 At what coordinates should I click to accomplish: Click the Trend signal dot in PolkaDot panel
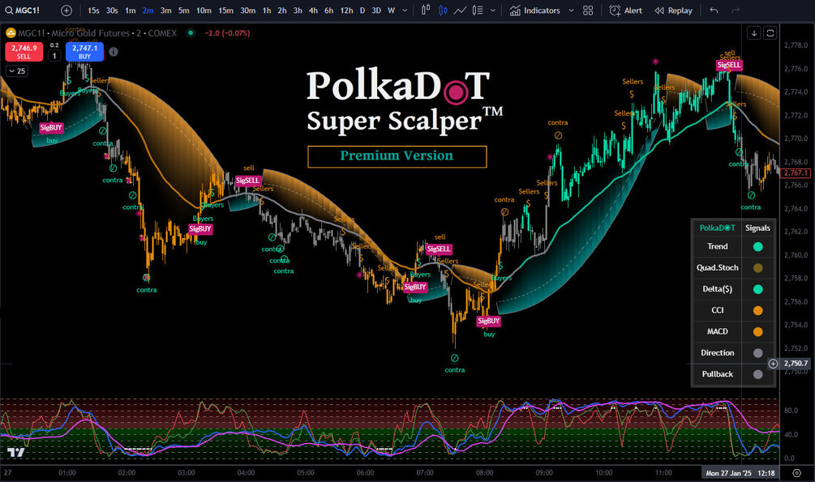tap(757, 247)
